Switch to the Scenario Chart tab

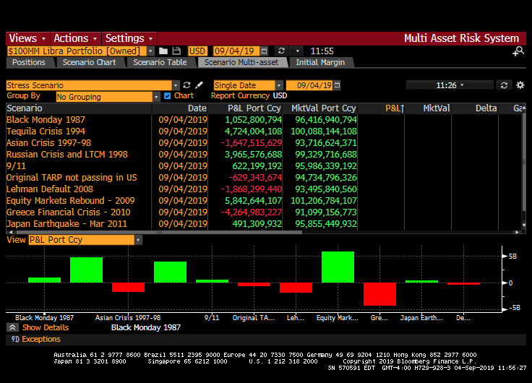89,62
